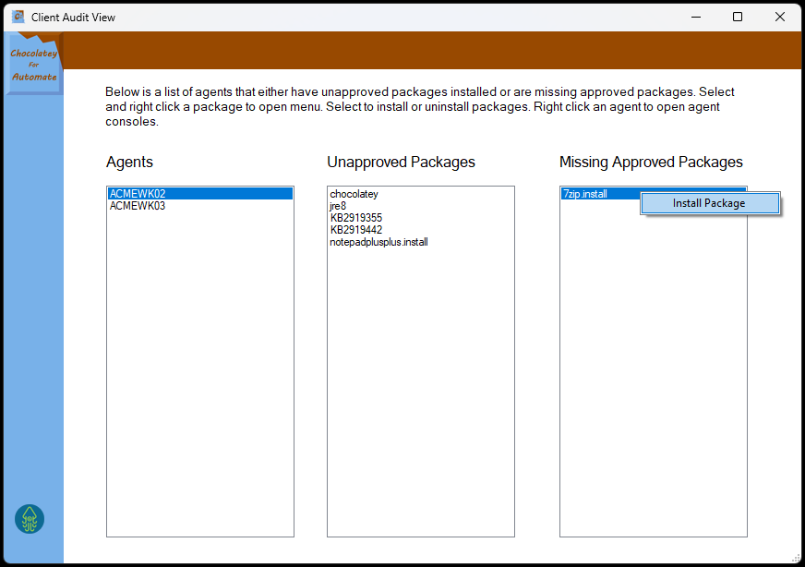Select KB2919355 in Unapproved Packages list
The width and height of the screenshot is (805, 567).
355,218
